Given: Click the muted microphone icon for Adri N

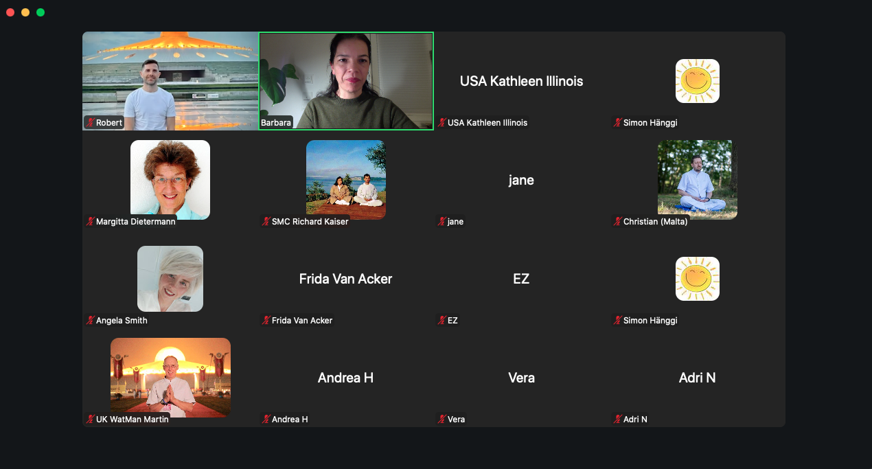Looking at the screenshot, I should point(617,420).
